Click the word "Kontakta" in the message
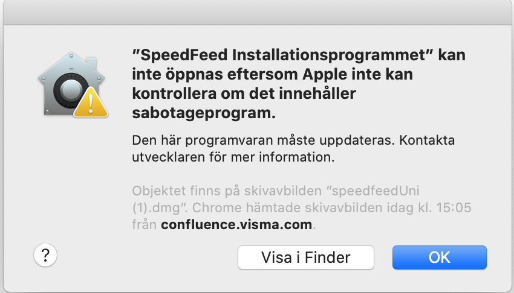This screenshot has height=293, width=514. tap(427, 140)
